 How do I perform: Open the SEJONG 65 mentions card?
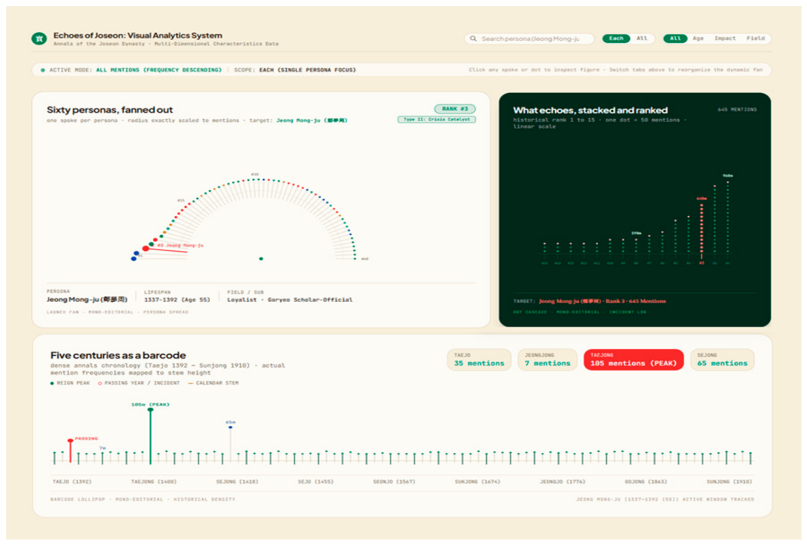(722, 360)
